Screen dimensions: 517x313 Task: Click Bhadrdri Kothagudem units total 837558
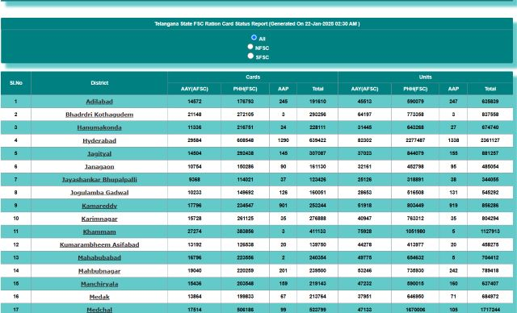tap(490, 115)
